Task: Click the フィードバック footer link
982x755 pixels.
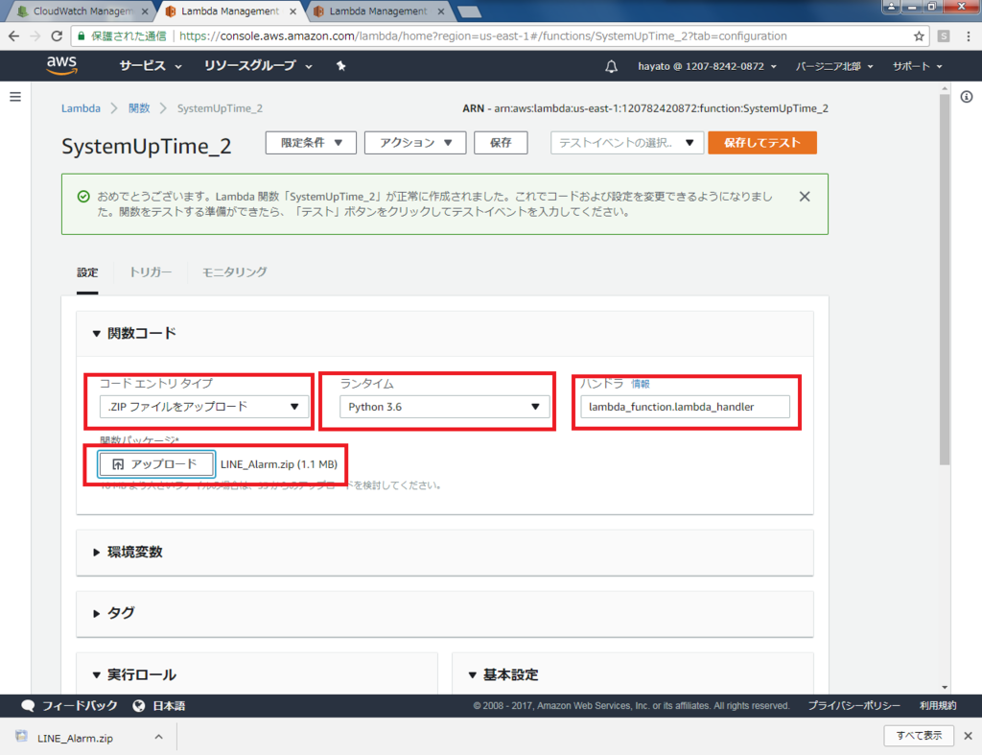Action: [80, 706]
